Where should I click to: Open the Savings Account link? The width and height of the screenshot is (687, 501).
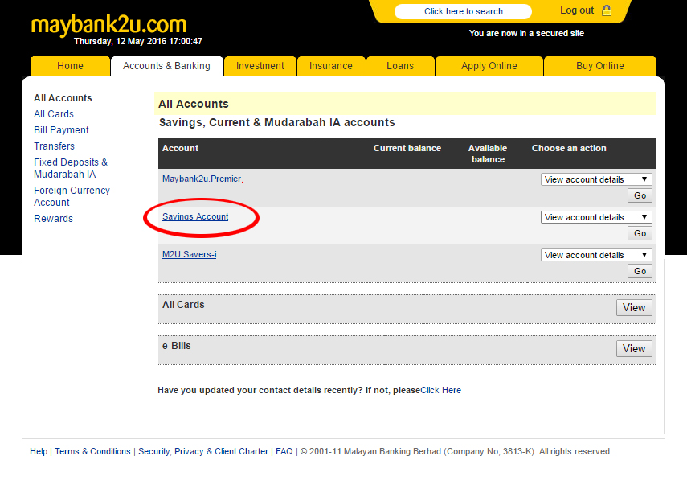[195, 217]
